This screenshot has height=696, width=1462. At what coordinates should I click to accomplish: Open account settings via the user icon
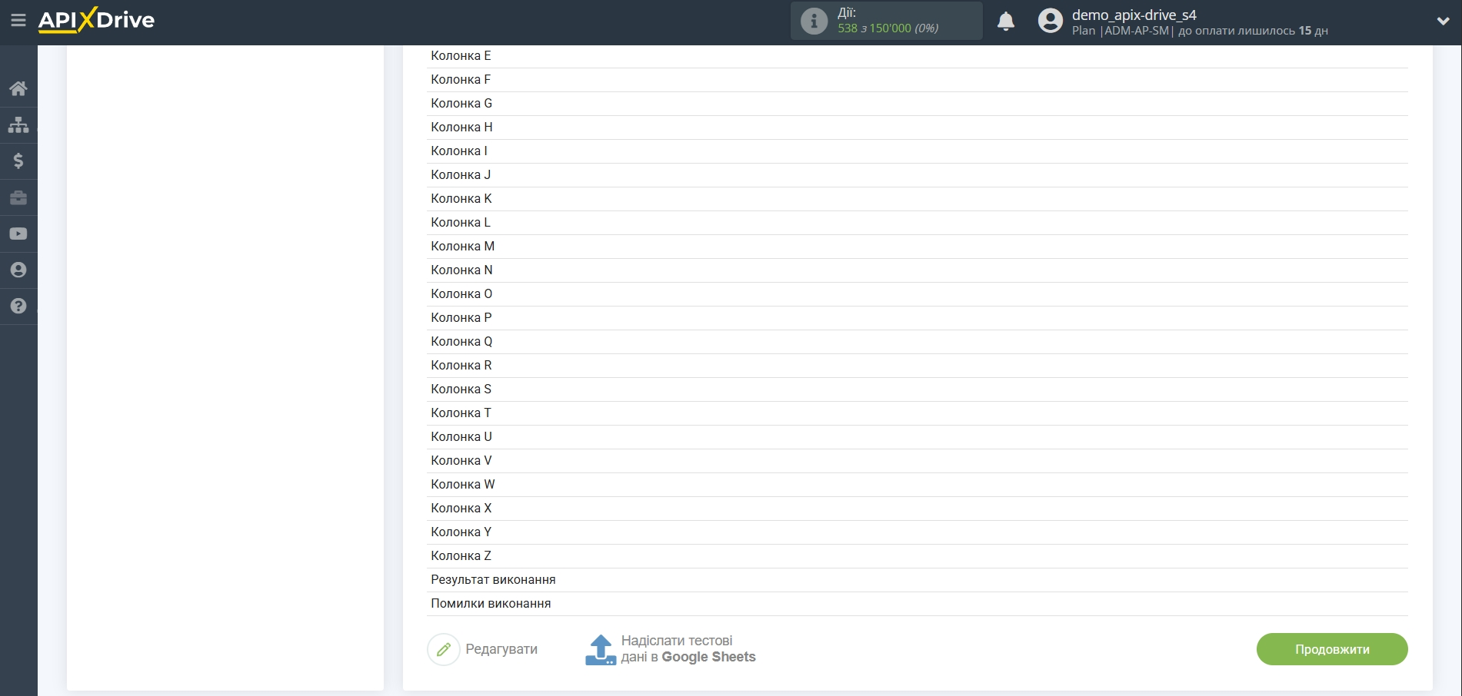pos(18,270)
